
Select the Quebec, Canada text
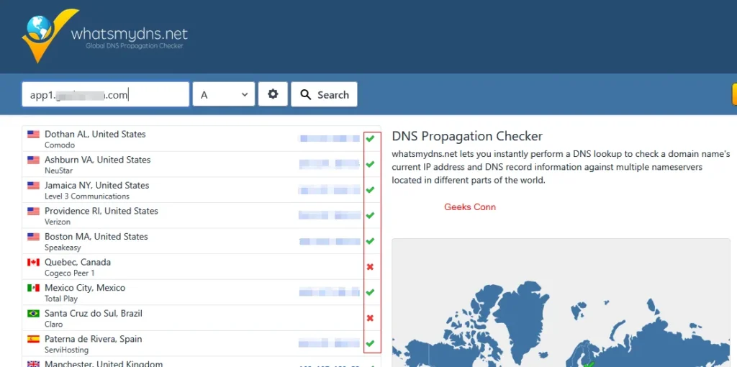click(x=78, y=262)
